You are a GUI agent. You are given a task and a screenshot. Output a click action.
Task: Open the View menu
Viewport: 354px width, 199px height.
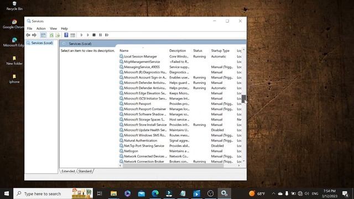coord(53,28)
